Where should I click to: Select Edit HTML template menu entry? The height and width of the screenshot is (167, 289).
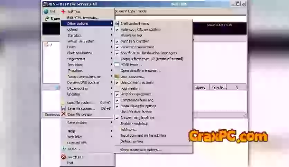point(83,18)
